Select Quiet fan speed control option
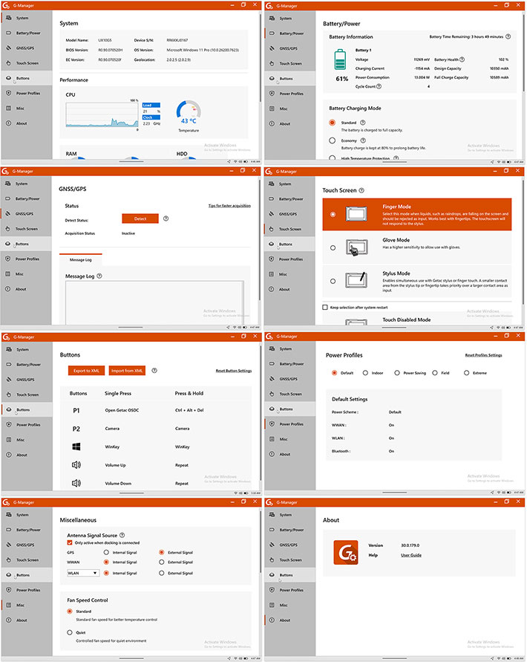The image size is (527, 662). [69, 632]
